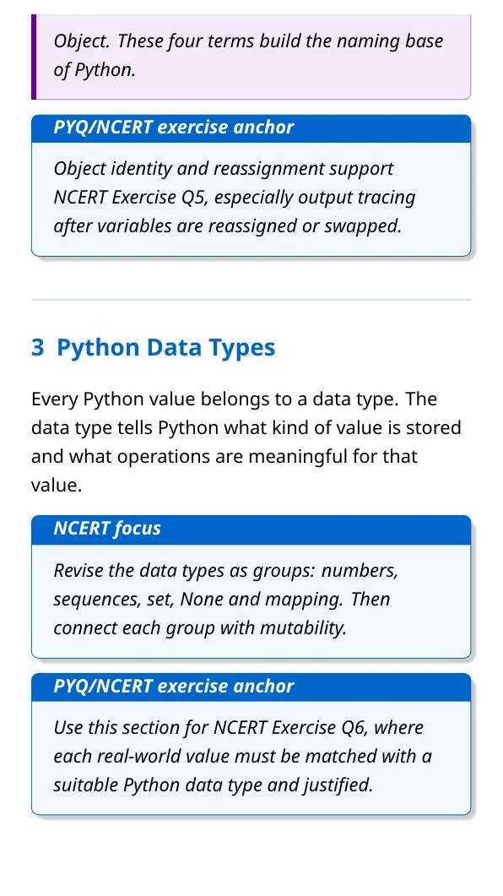Click the second "PYQ/NCERT exercise anchor" header above Q6

click(251, 687)
